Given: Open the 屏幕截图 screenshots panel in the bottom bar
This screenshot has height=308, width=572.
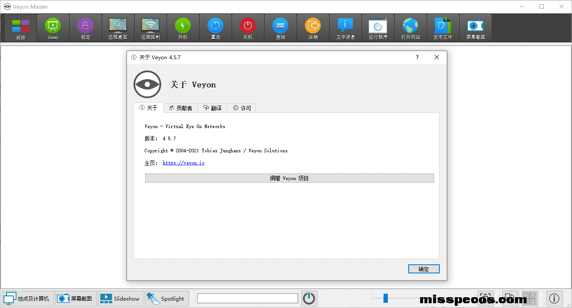Looking at the screenshot, I should tap(76, 298).
